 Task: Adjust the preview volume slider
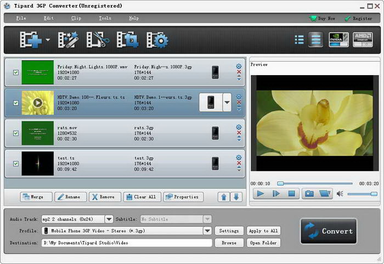[363, 194]
